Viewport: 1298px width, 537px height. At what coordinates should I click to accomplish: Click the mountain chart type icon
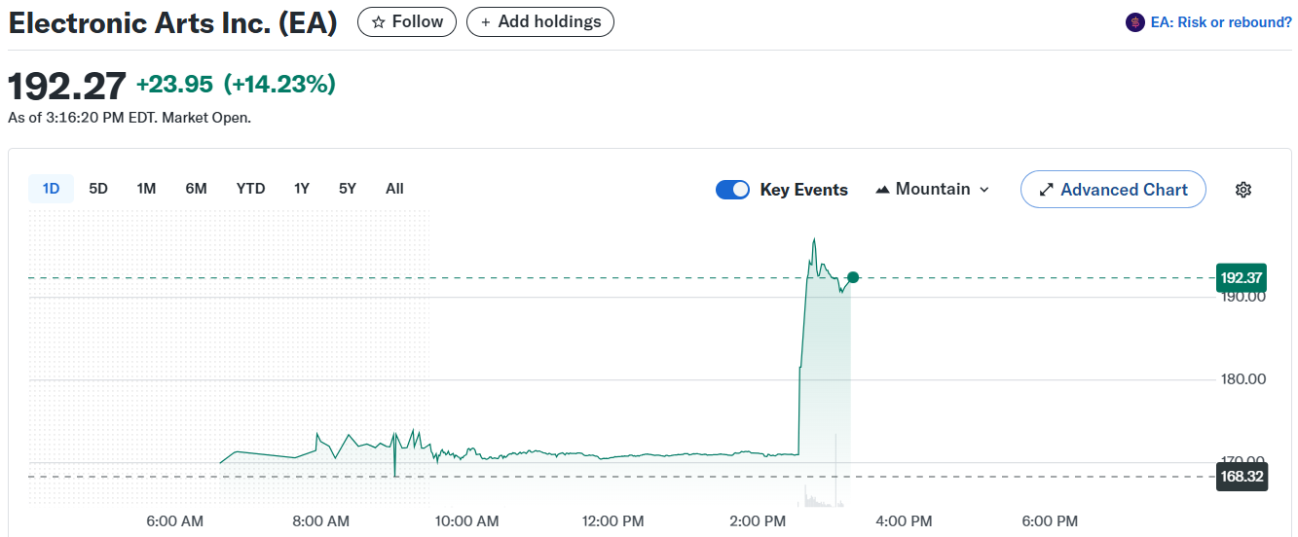[882, 190]
